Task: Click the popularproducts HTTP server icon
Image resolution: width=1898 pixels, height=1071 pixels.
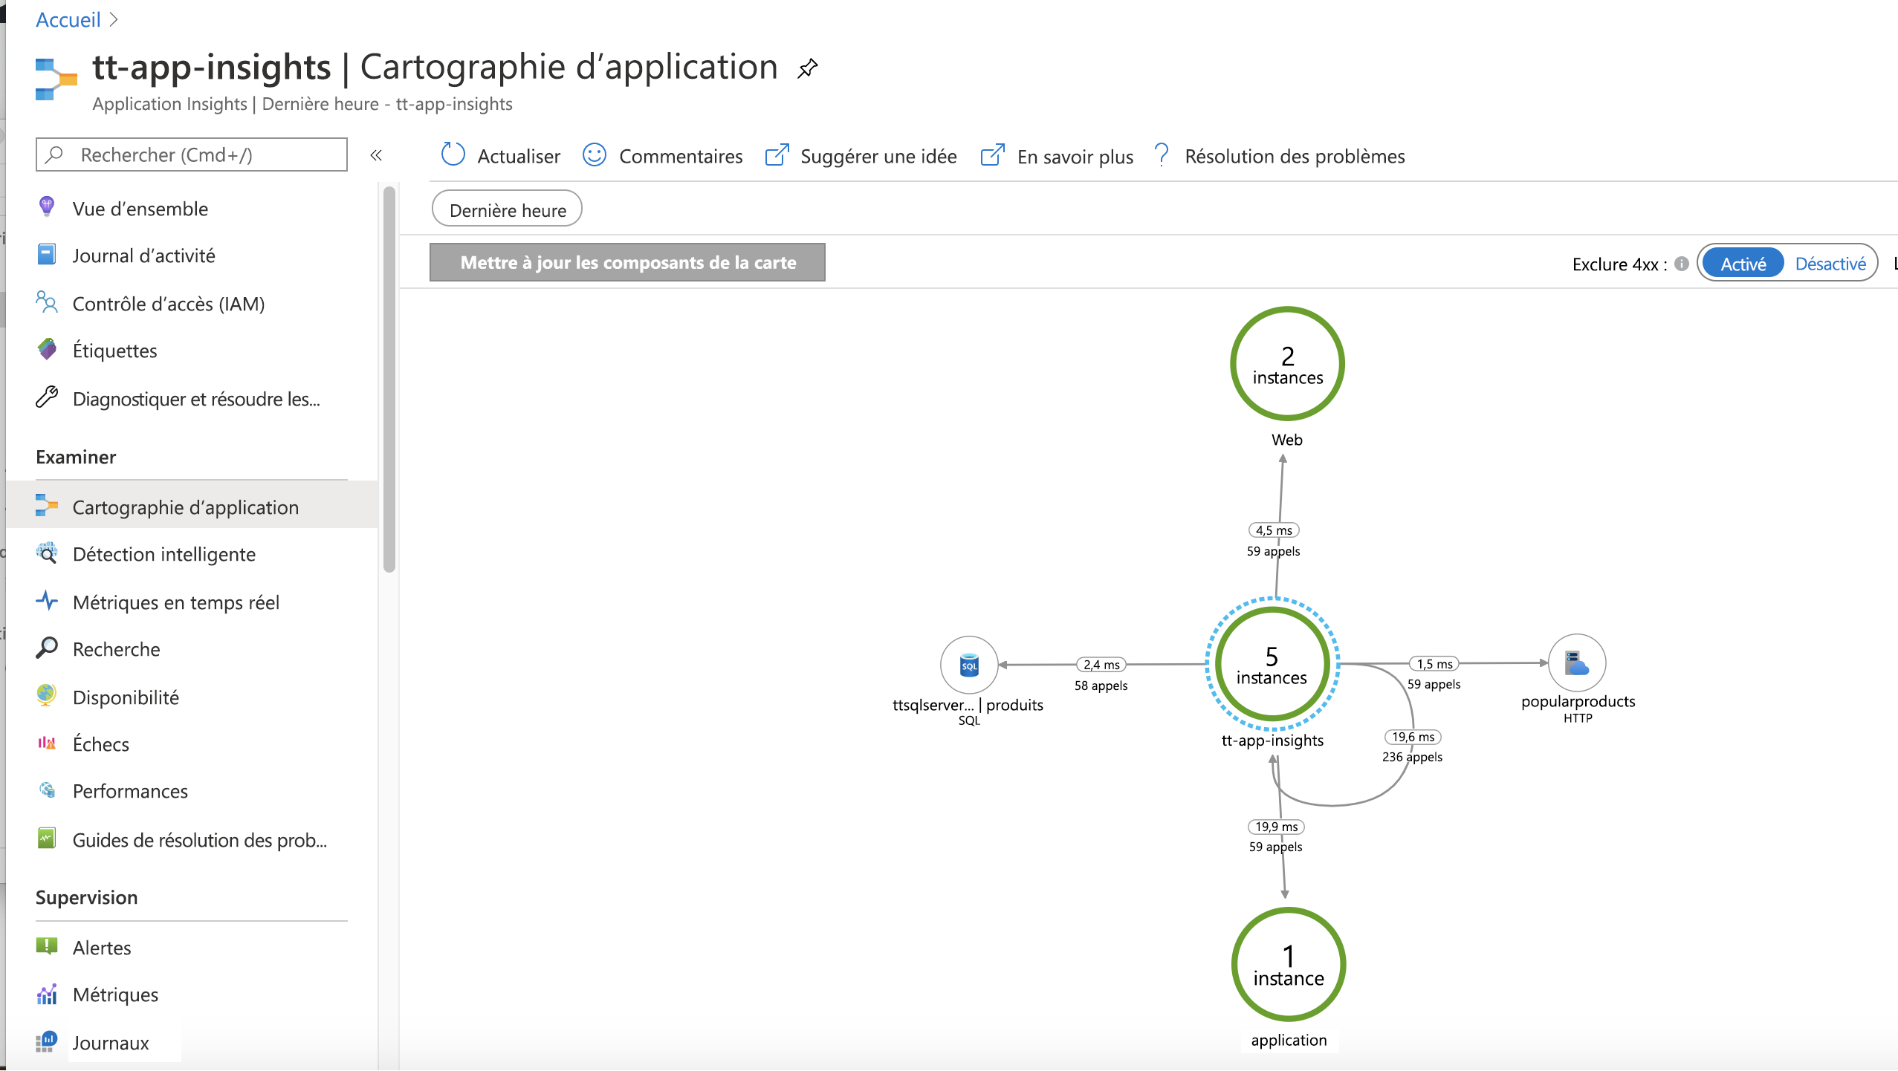Action: pyautogui.click(x=1577, y=663)
